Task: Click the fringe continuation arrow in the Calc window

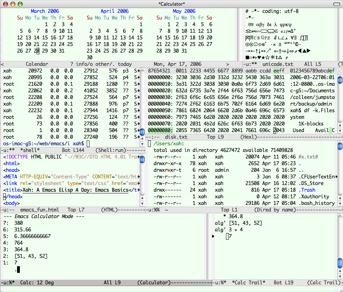Action: pyautogui.click(x=213, y=236)
